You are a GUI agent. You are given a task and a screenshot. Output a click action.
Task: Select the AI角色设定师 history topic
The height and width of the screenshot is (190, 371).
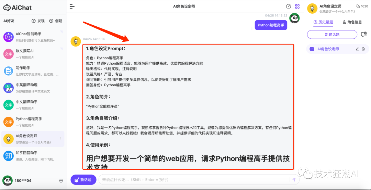pyautogui.click(x=338, y=49)
